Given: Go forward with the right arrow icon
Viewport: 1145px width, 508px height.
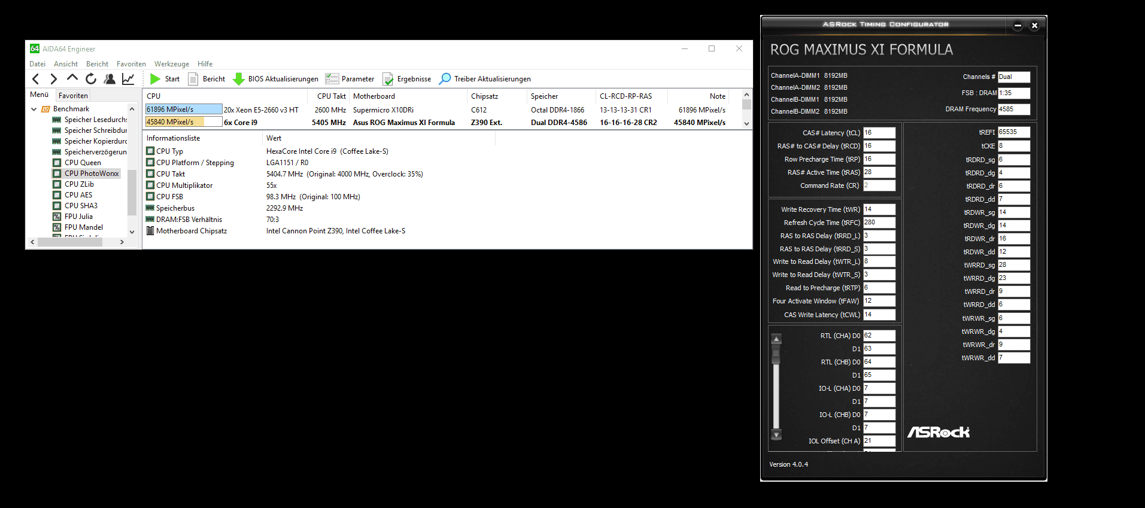Looking at the screenshot, I should point(54,79).
